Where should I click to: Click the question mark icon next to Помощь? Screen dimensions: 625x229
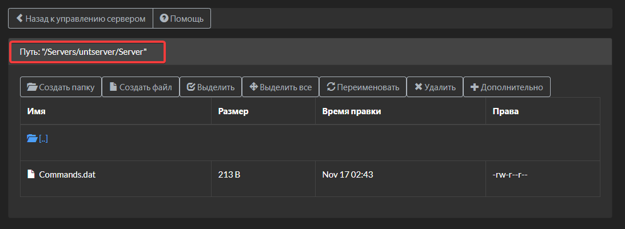pyautogui.click(x=164, y=18)
